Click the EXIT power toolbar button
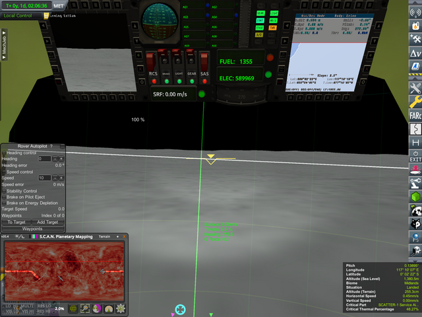Image resolution: width=422 pixels, height=317 pixels. [415, 157]
